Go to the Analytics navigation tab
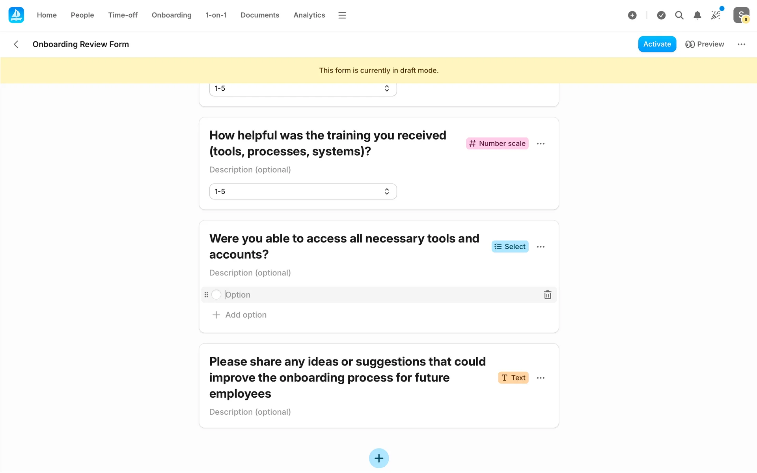 coord(309,15)
